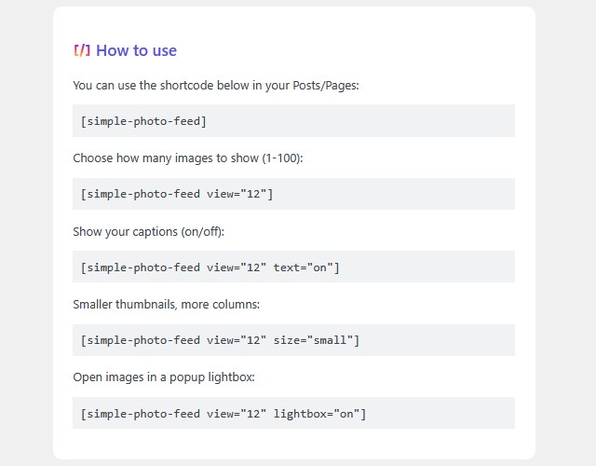Click the view="12" shortcode code block
This screenshot has height=466, width=596.
pos(293,194)
